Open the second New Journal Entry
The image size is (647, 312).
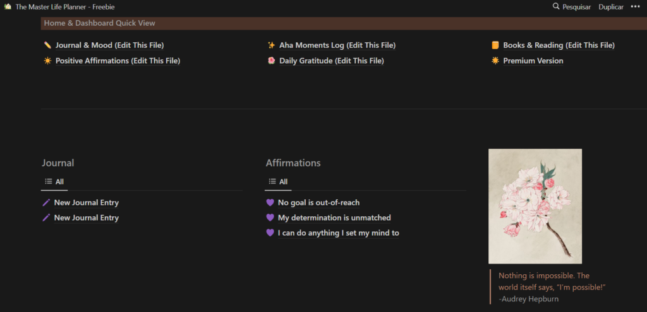[86, 218]
